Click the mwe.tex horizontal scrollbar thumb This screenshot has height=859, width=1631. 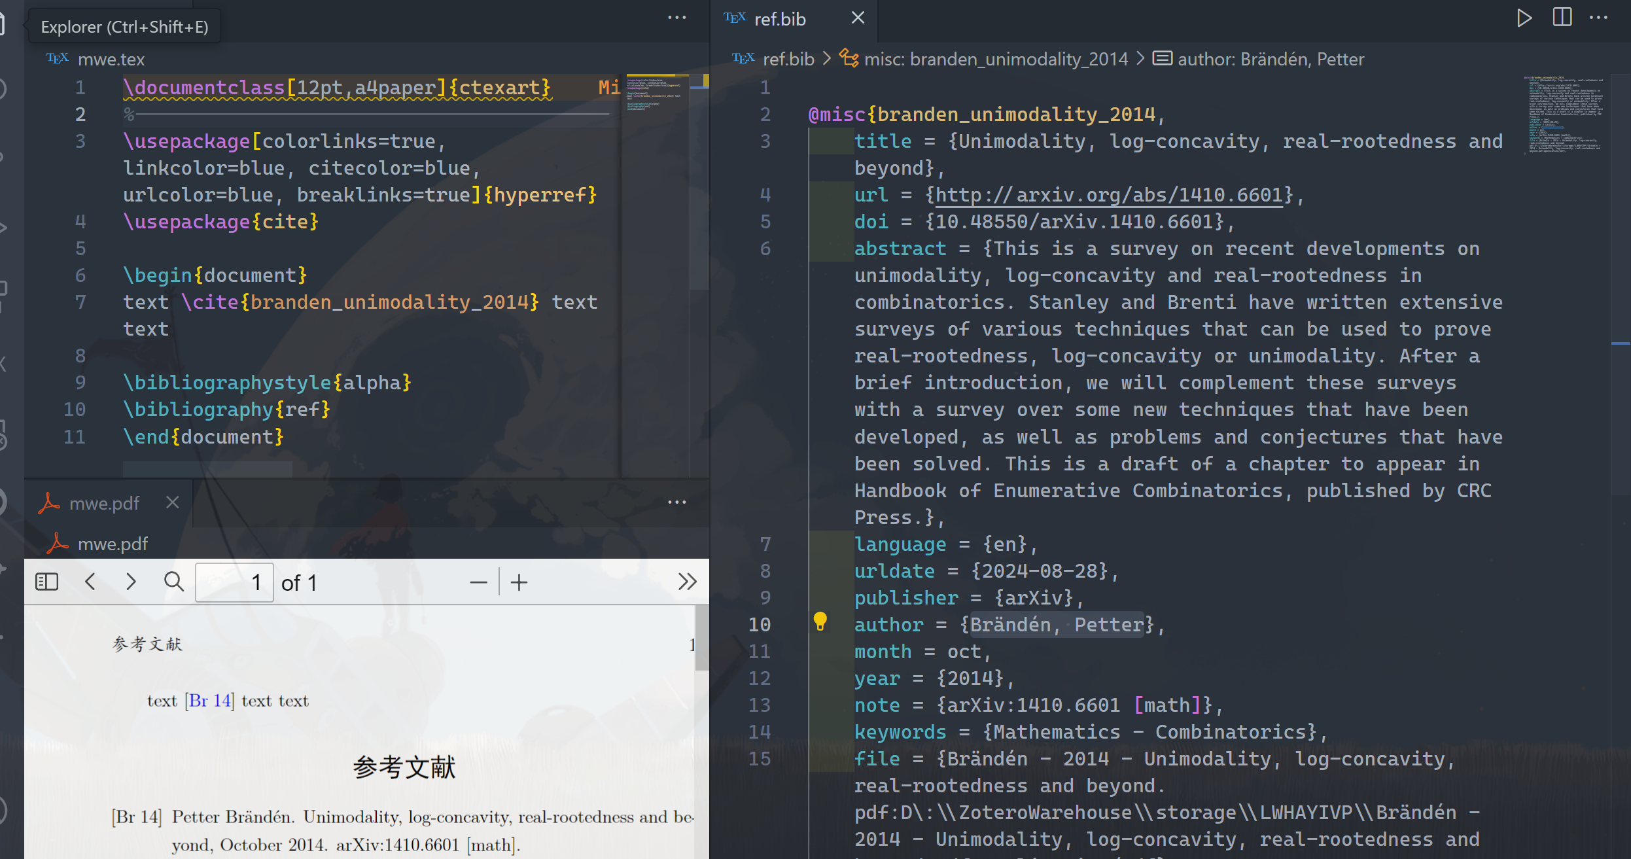tap(207, 468)
